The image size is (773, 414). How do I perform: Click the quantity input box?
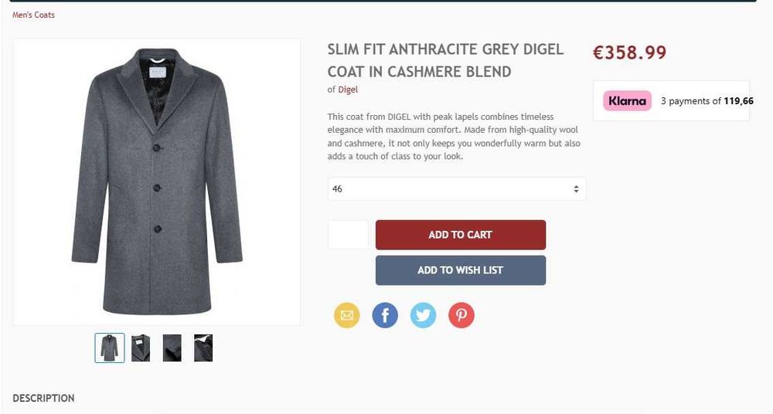pyautogui.click(x=348, y=235)
